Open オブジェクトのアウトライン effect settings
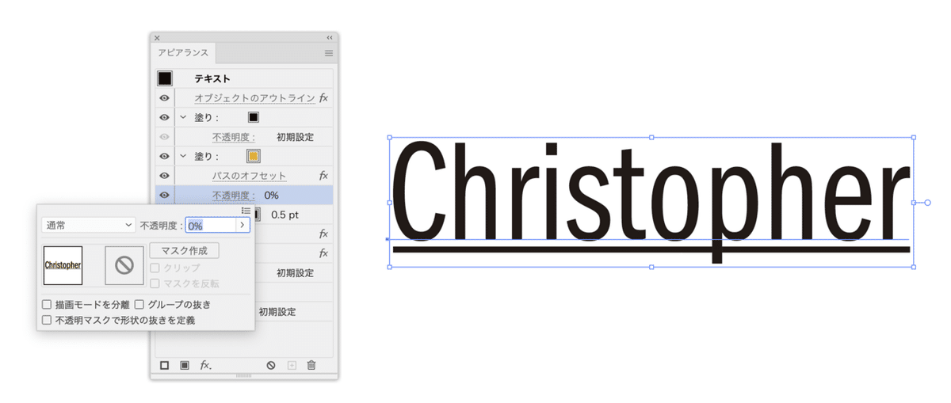 (255, 98)
